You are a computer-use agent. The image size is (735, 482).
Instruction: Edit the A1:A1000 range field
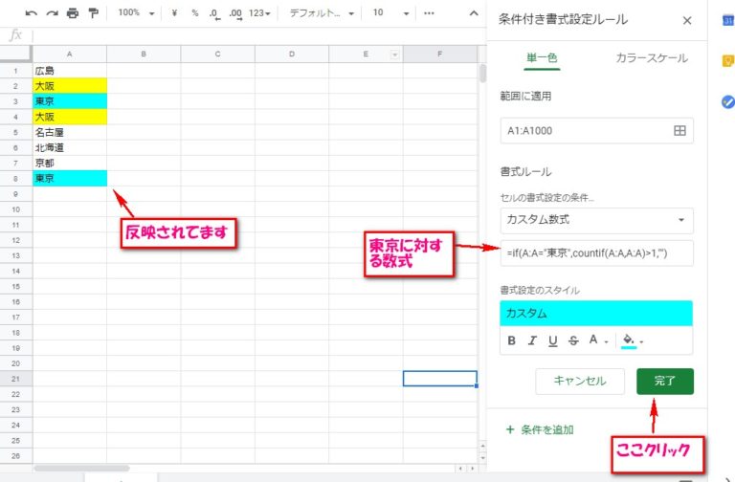pyautogui.click(x=596, y=131)
